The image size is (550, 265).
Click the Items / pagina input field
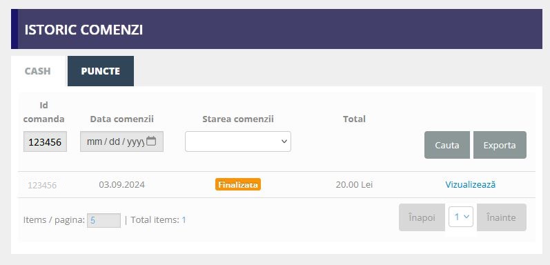104,220
